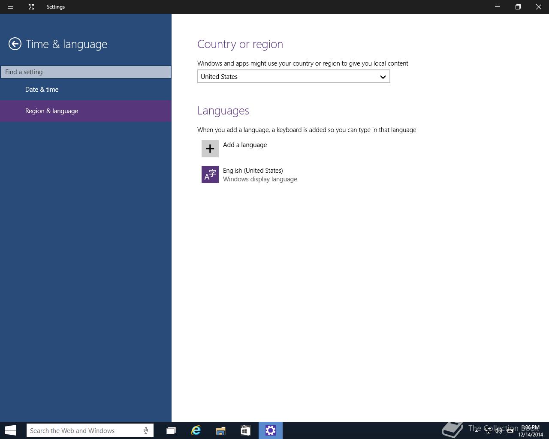Open the Store from the taskbar
Image resolution: width=549 pixels, height=439 pixels.
click(x=245, y=430)
